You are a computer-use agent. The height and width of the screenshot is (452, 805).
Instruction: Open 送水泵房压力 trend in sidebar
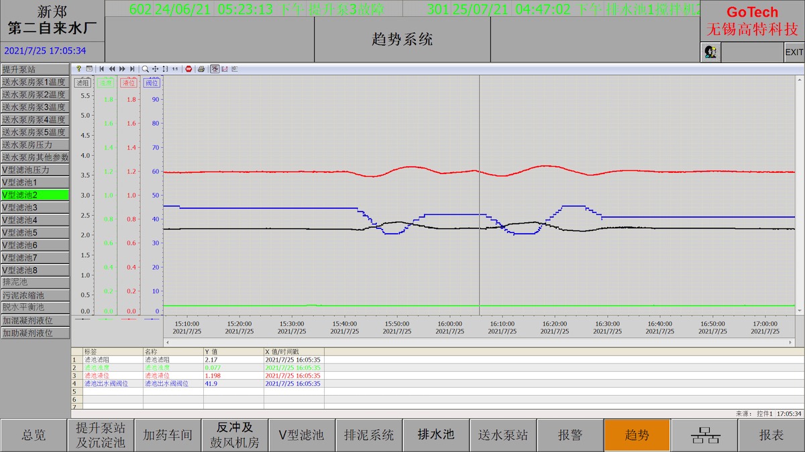pyautogui.click(x=35, y=145)
